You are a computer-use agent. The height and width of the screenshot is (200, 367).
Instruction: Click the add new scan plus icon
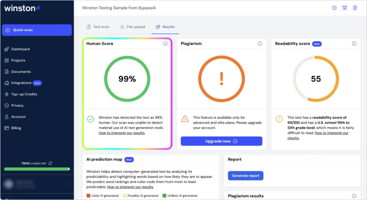(x=334, y=8)
